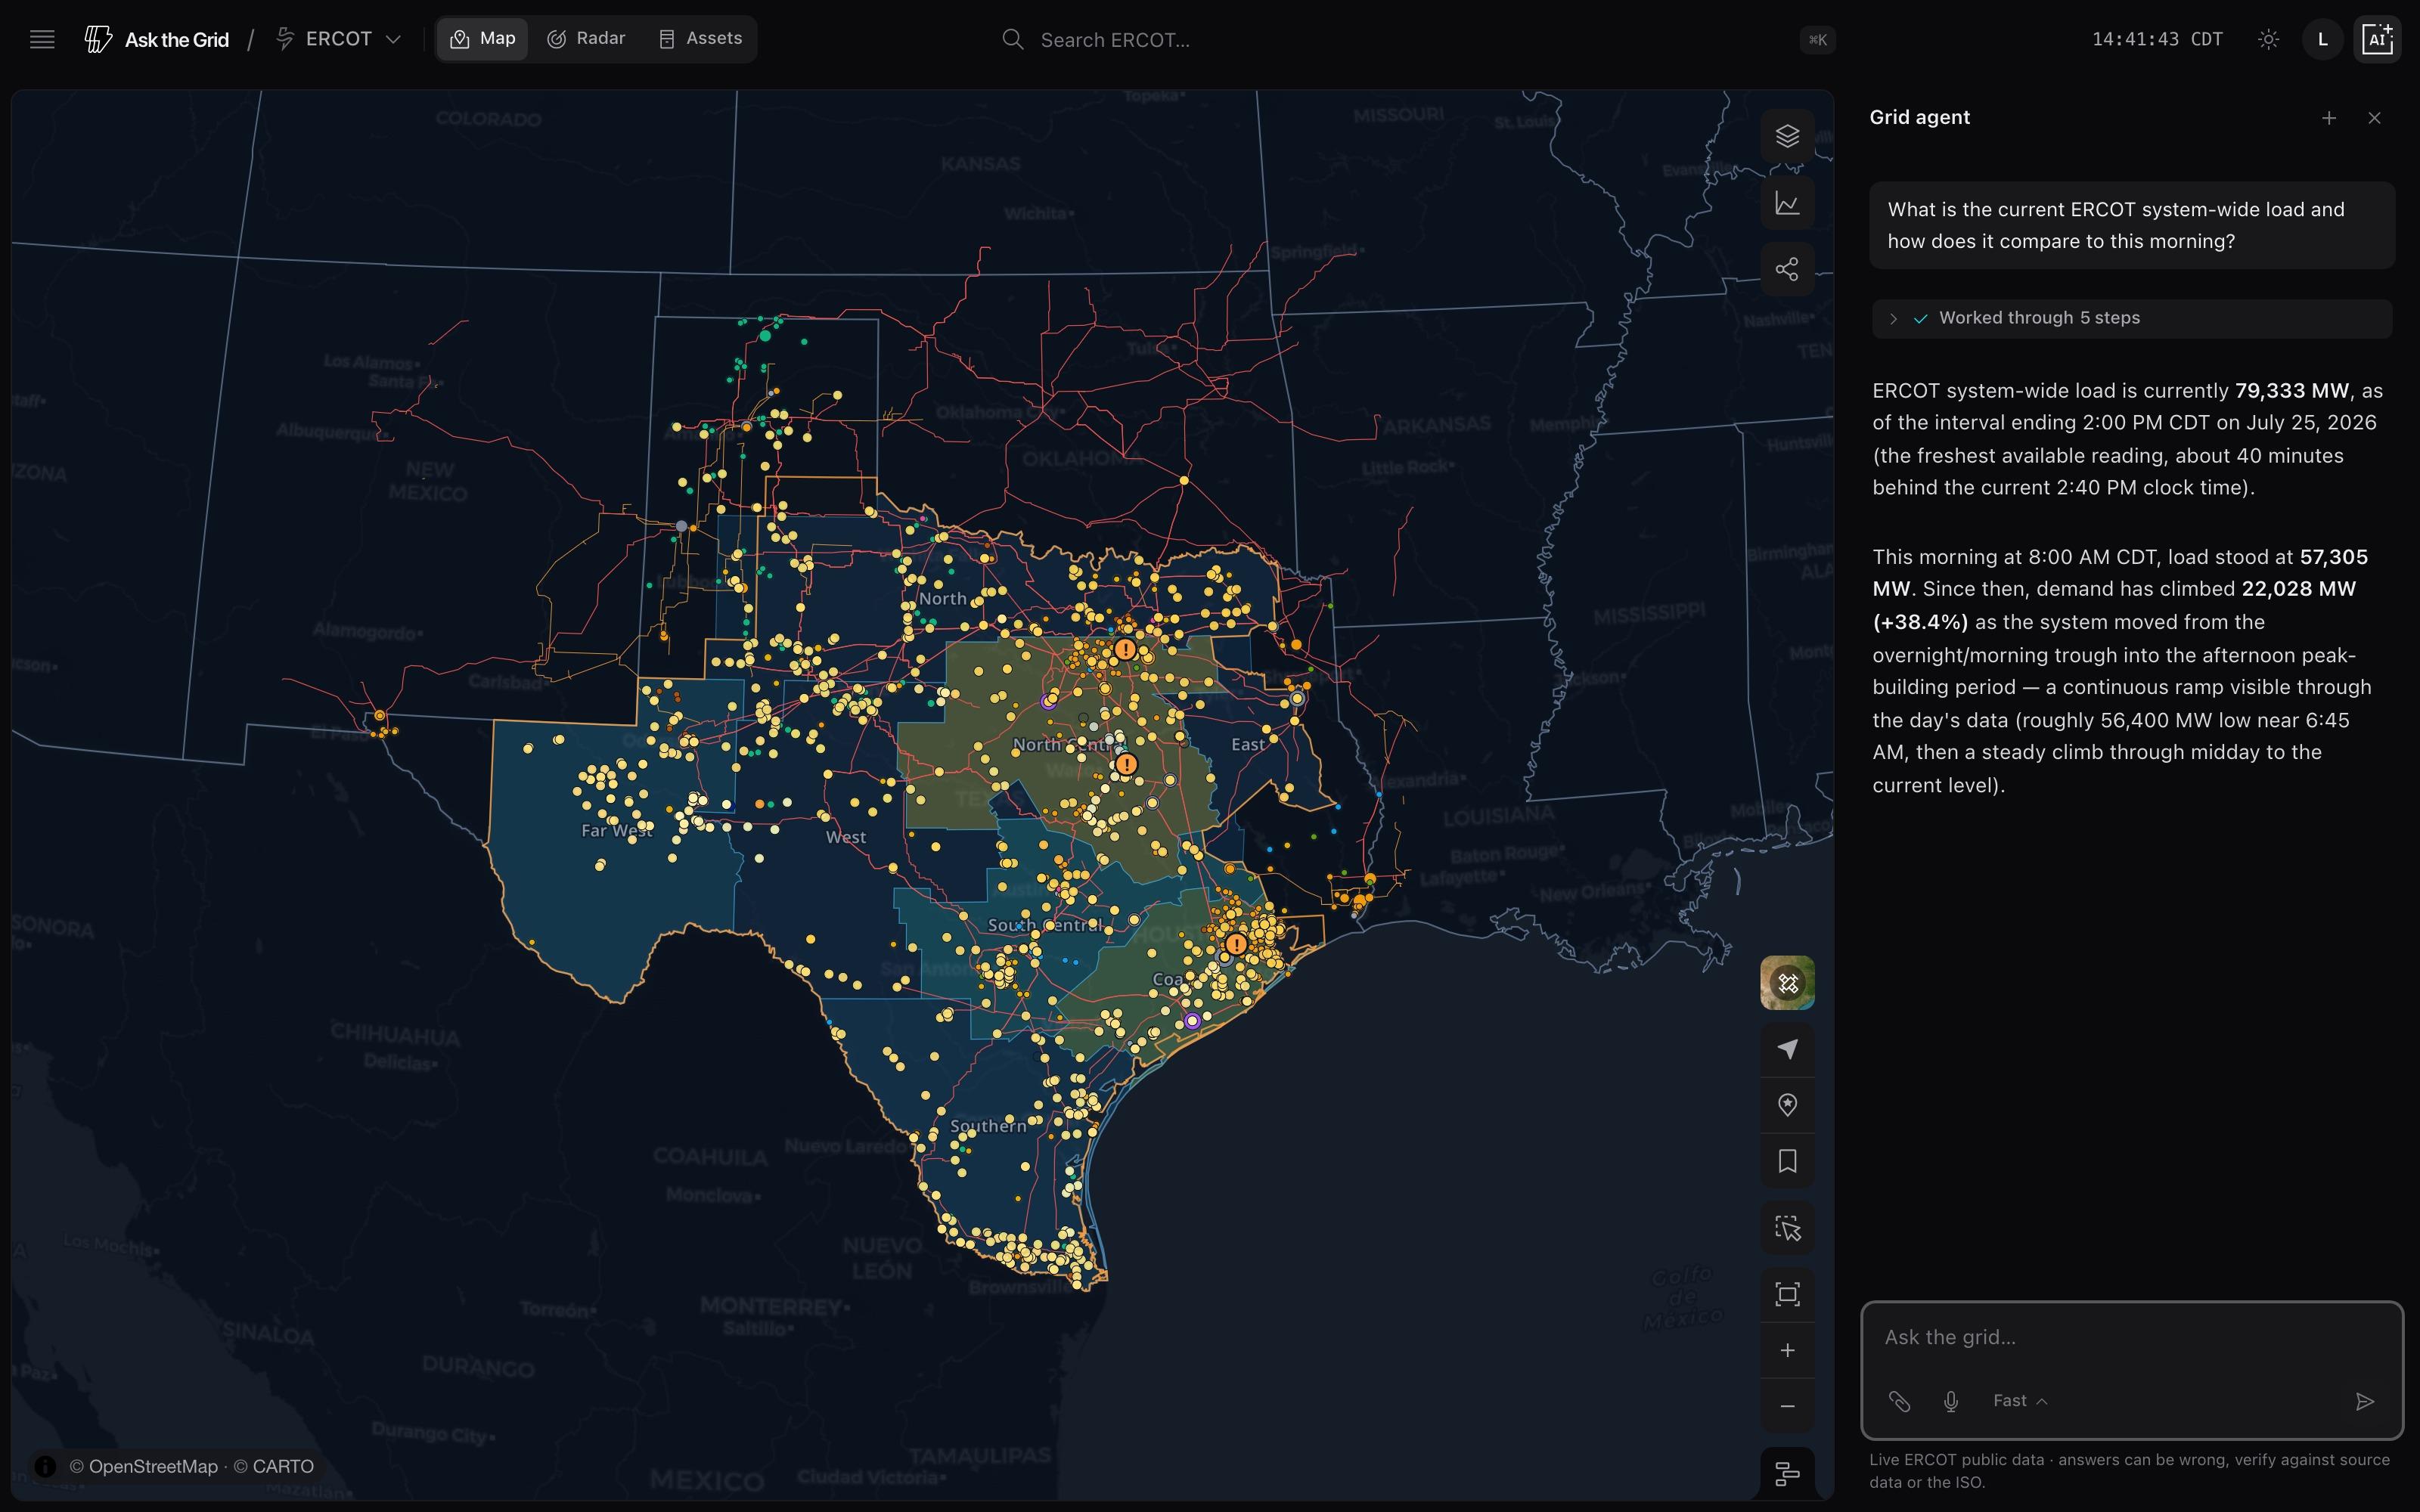Switch to the Map tab

(x=483, y=39)
